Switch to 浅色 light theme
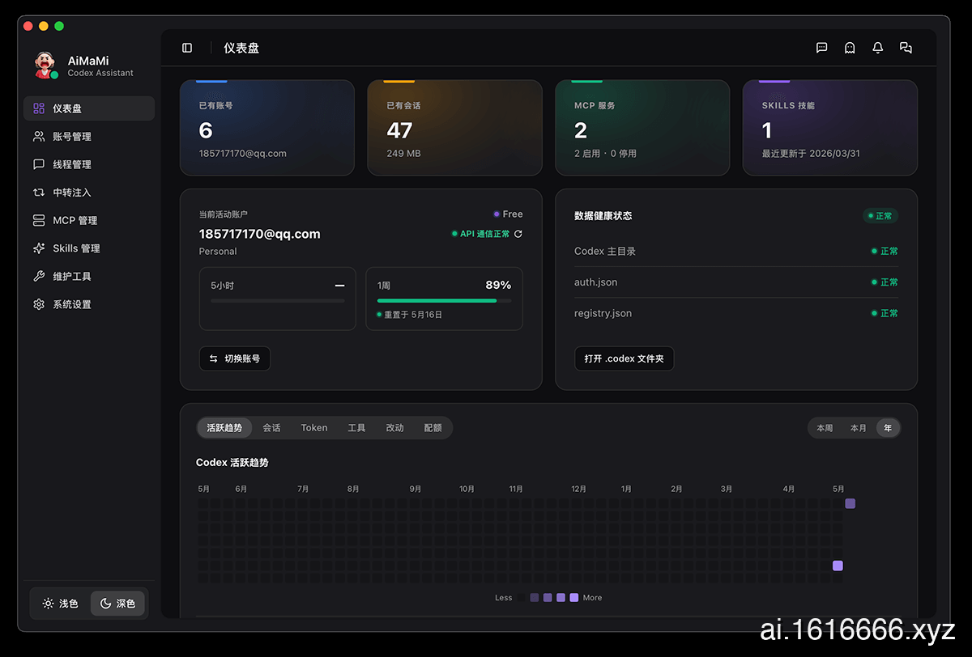The height and width of the screenshot is (657, 972). [61, 604]
